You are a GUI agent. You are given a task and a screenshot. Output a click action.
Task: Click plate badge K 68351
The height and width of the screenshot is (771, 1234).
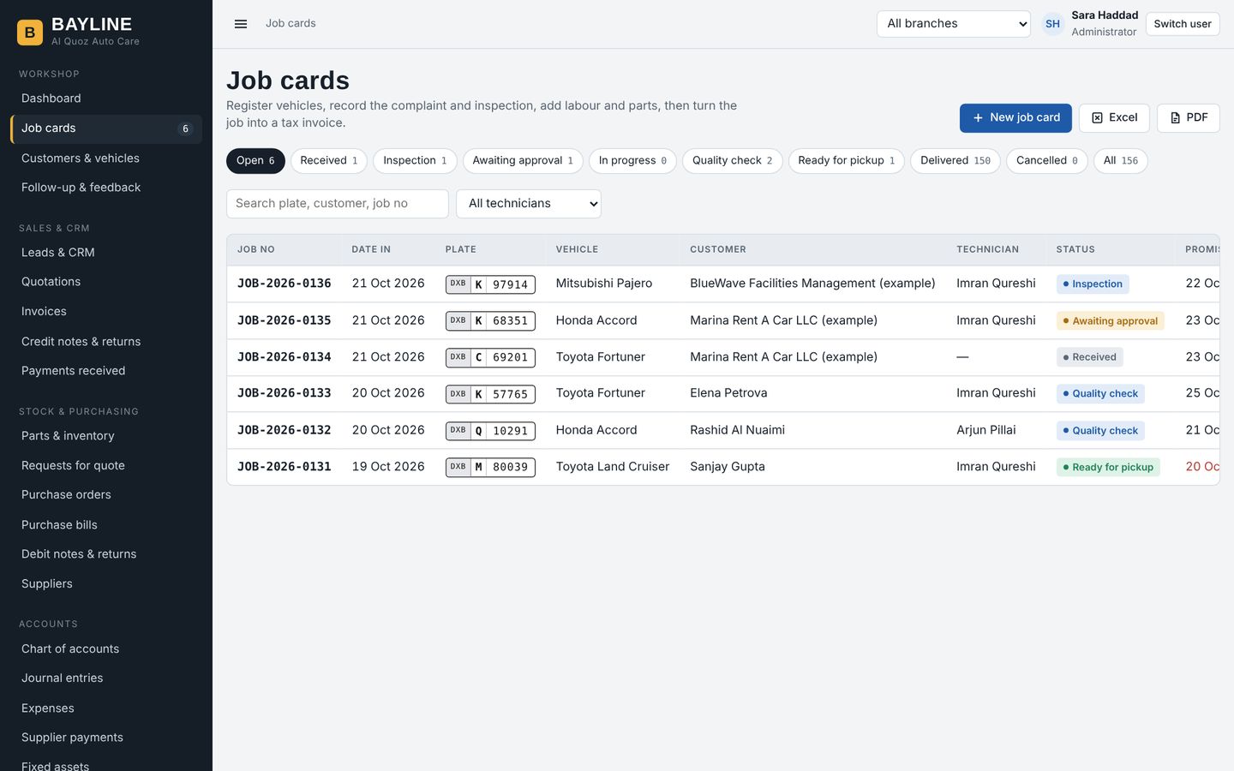point(490,321)
